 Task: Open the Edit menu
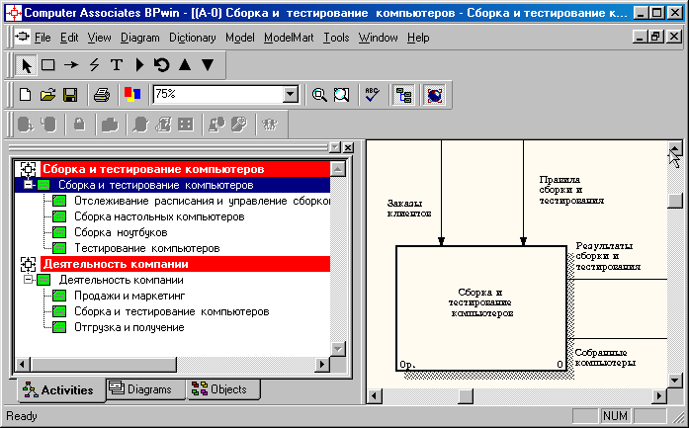click(x=69, y=38)
